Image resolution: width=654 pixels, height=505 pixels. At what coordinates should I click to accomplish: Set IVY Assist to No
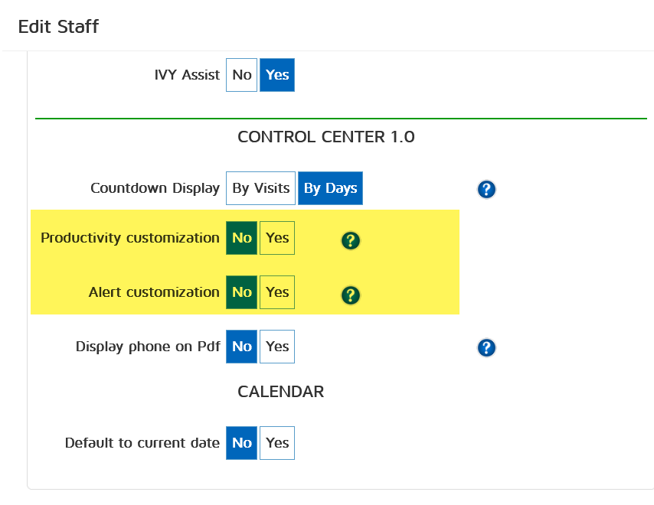tap(242, 75)
